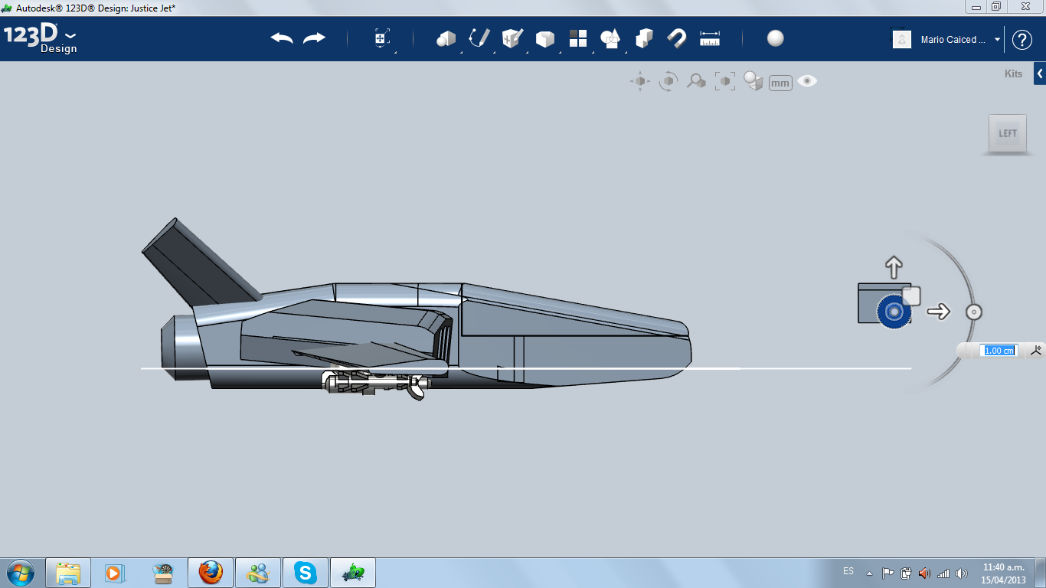Open the Material sphere tool
The height and width of the screenshot is (588, 1046).
[776, 38]
